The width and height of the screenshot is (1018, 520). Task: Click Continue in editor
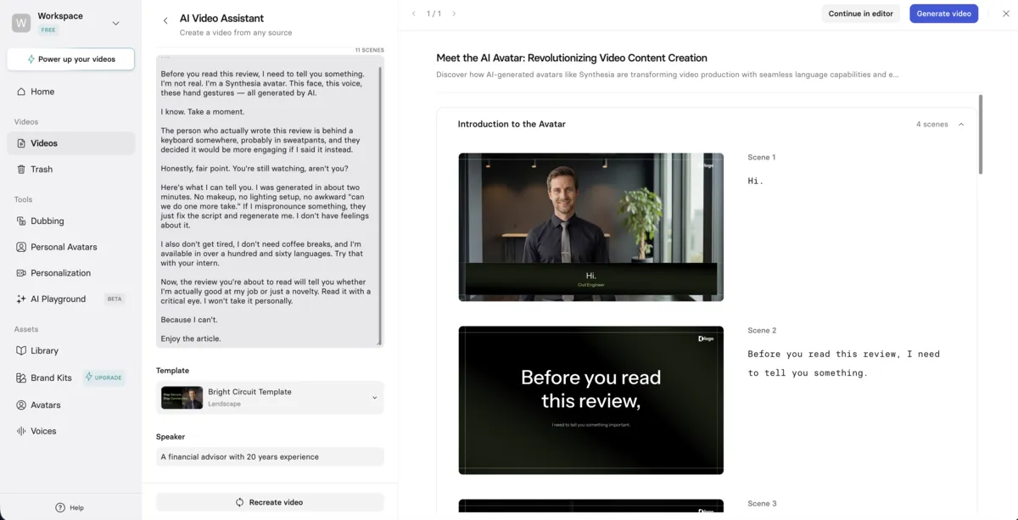(860, 14)
